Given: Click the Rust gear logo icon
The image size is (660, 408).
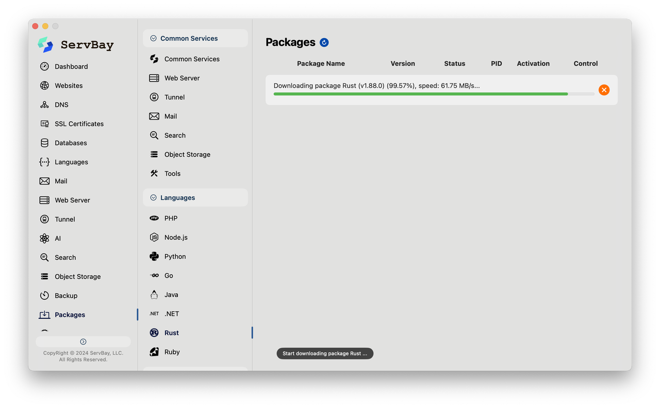Looking at the screenshot, I should pyautogui.click(x=154, y=332).
